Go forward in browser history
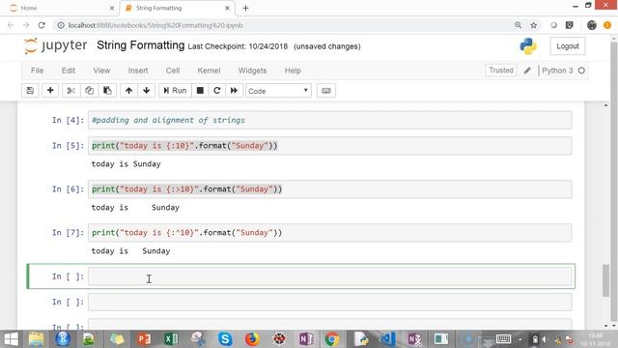 pyautogui.click(x=26, y=25)
